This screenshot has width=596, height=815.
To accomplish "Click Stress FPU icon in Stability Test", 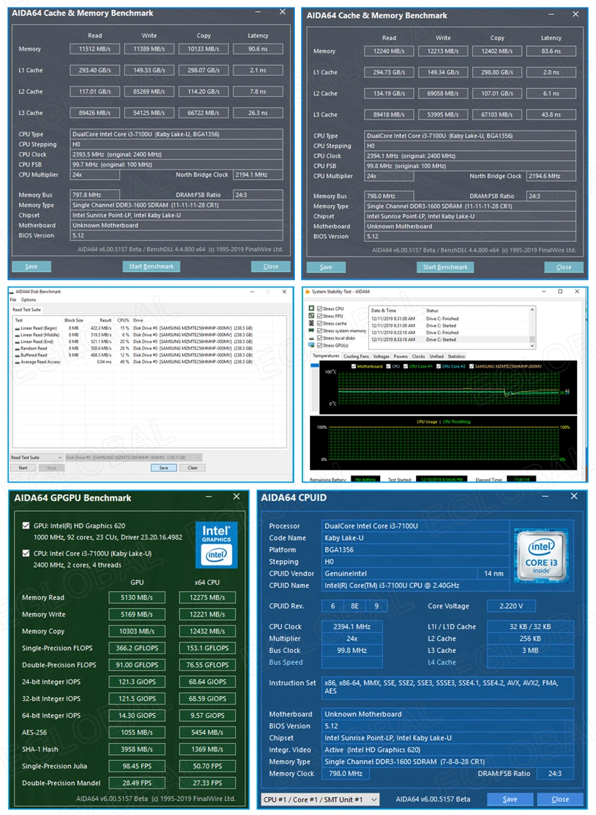I will click(311, 316).
